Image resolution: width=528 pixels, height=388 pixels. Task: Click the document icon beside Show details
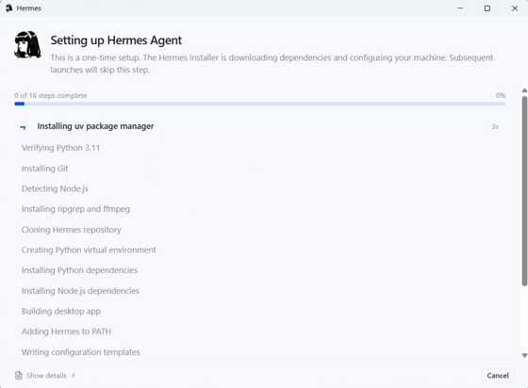point(19,375)
